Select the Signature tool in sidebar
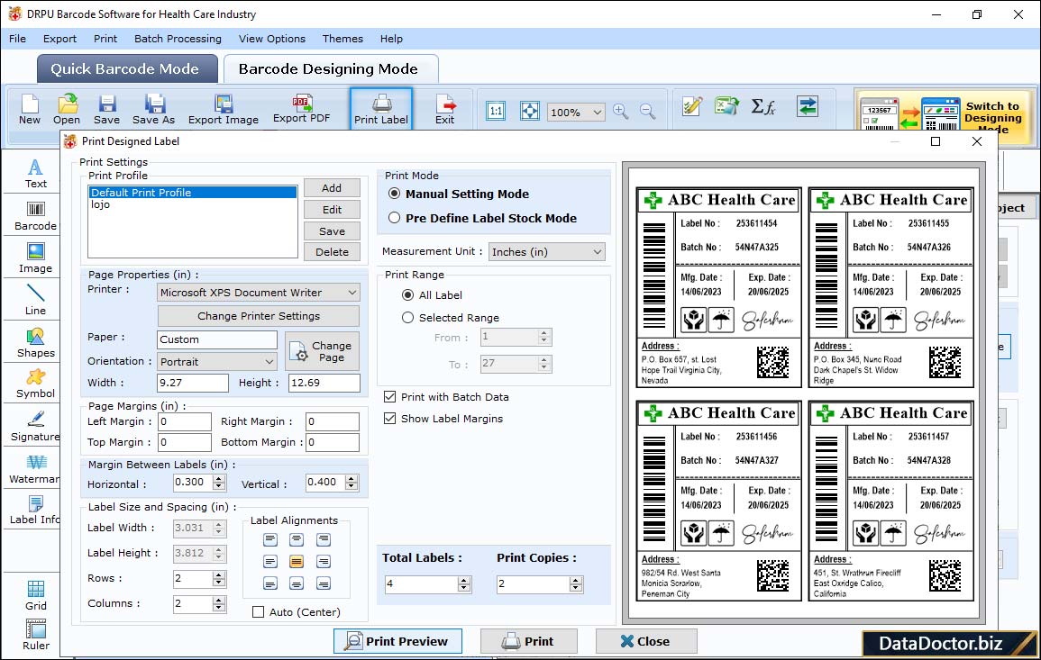The width and height of the screenshot is (1041, 660). click(35, 427)
